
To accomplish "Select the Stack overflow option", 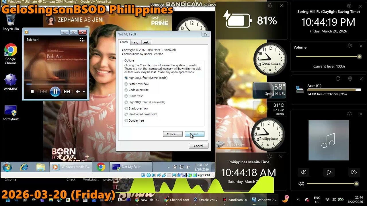I will click(x=136, y=108).
